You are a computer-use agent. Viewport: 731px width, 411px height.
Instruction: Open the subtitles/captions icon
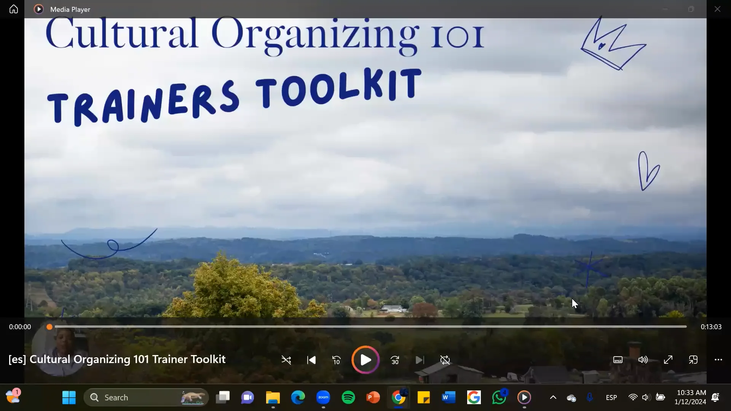pyautogui.click(x=618, y=360)
